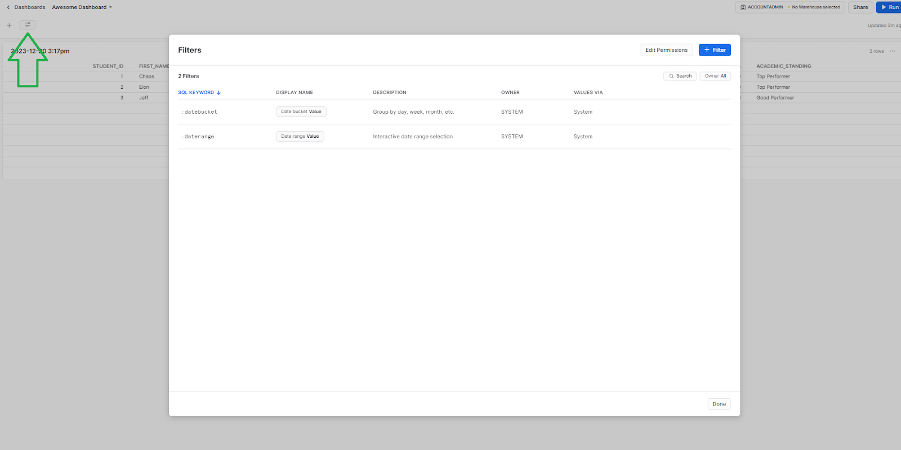Open the Owner All filter dropdown

tap(715, 76)
